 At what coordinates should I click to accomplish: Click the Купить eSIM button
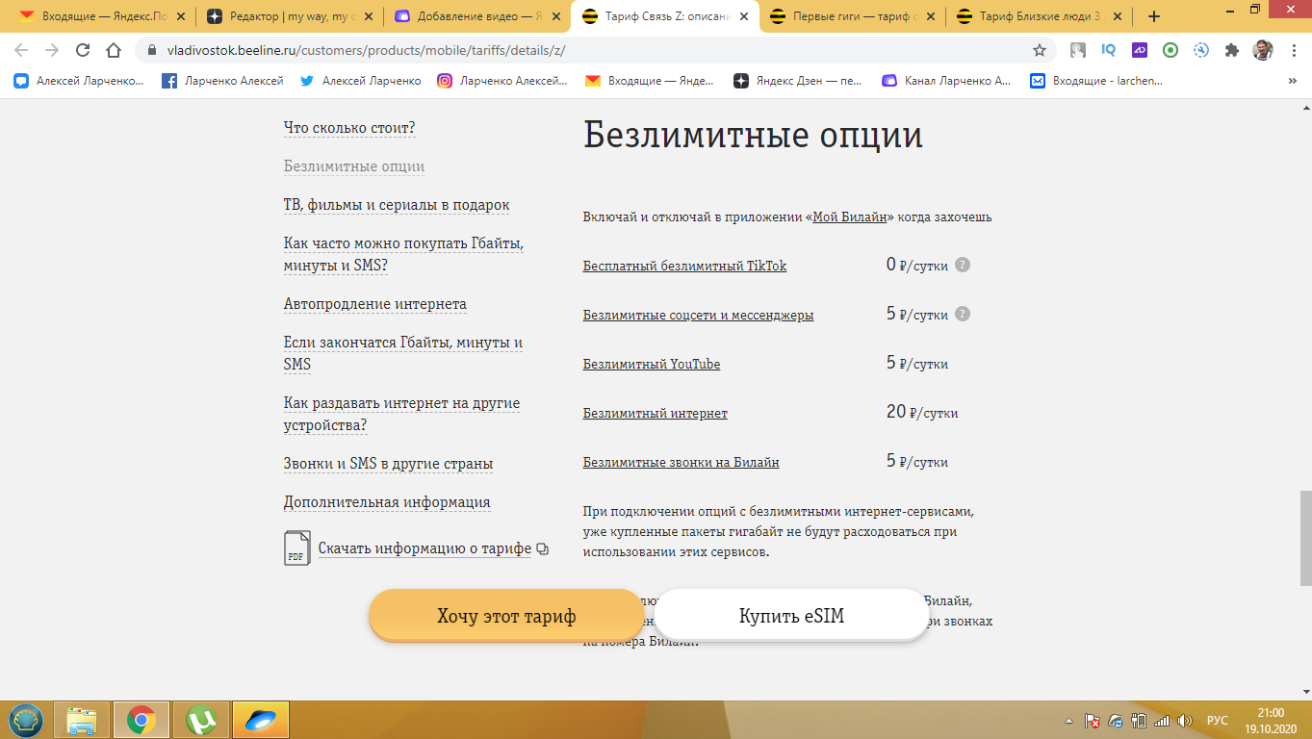791,616
